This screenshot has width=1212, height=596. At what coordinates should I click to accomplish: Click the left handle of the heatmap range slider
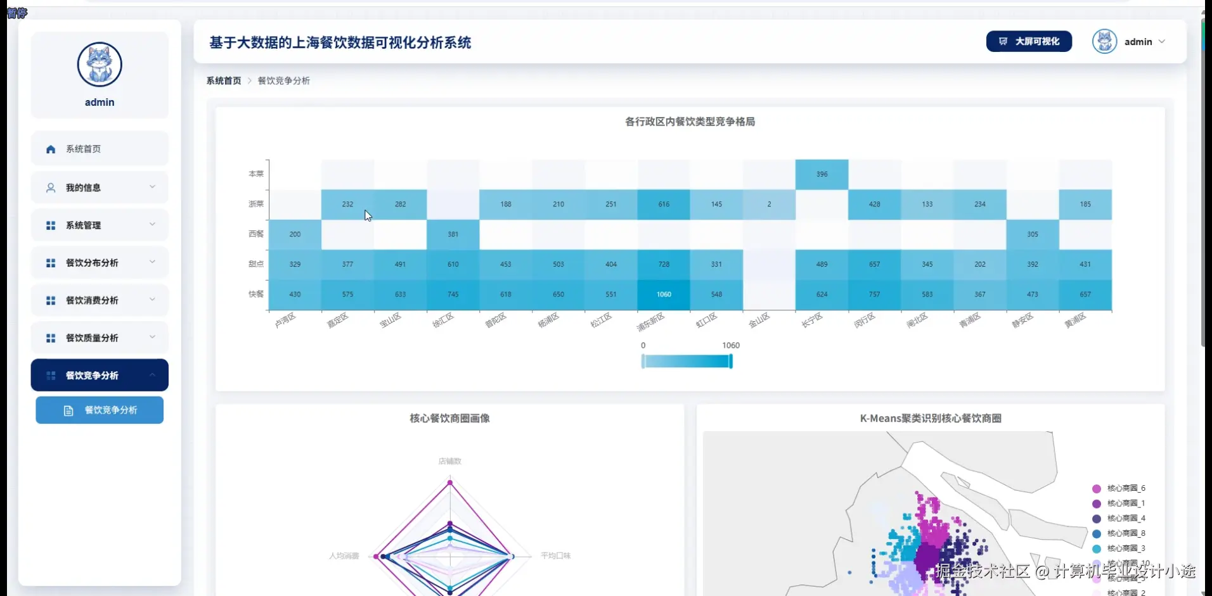coord(643,362)
